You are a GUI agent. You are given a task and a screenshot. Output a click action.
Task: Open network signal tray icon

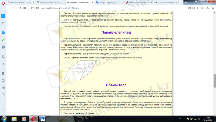pyautogui.click(x=195, y=119)
